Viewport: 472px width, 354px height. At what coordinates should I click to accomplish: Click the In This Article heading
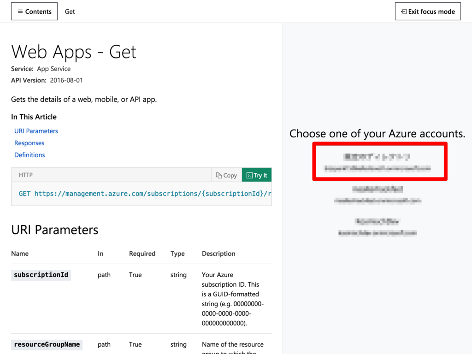34,117
